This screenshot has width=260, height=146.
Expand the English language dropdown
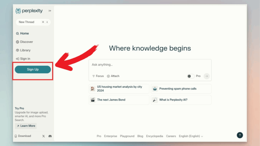pyautogui.click(x=191, y=136)
